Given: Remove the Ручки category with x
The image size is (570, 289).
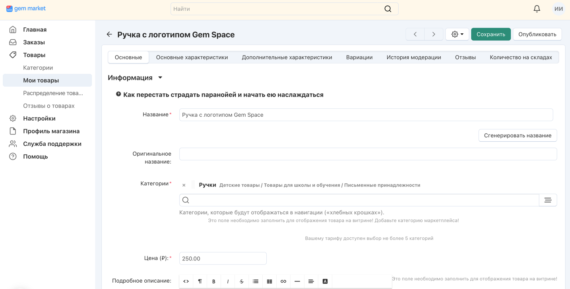Looking at the screenshot, I should pyautogui.click(x=184, y=185).
